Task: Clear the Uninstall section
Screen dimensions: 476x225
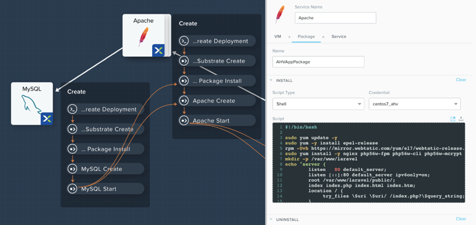Action: pos(461,218)
